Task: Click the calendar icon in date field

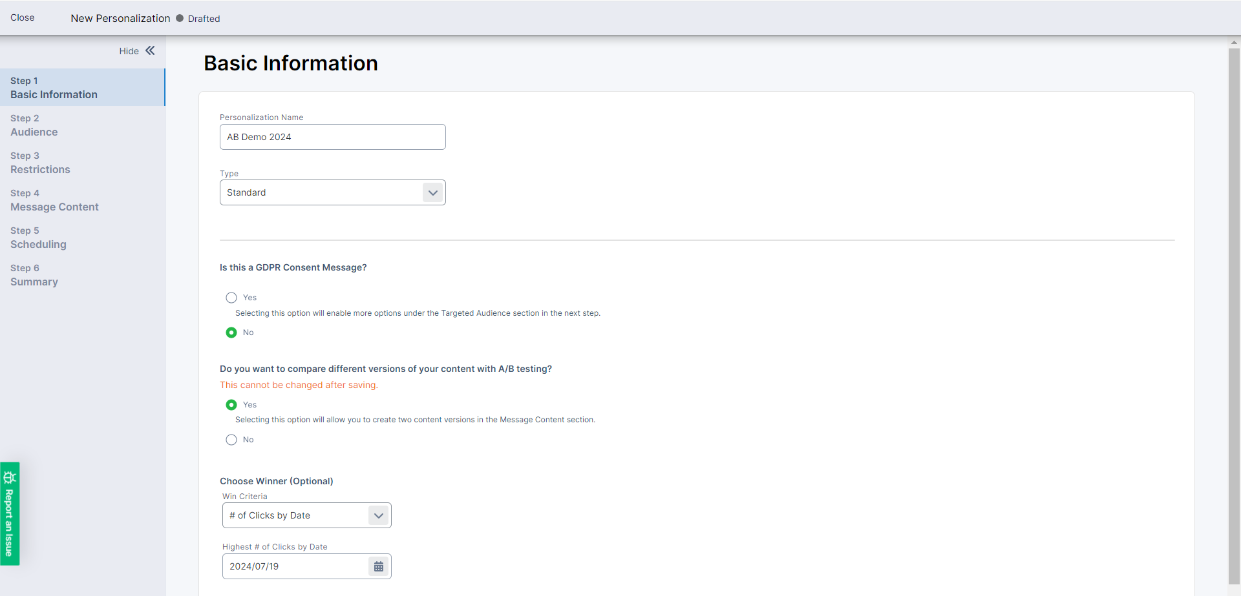Action: click(378, 566)
